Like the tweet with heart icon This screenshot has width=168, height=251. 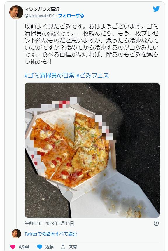point(13,247)
